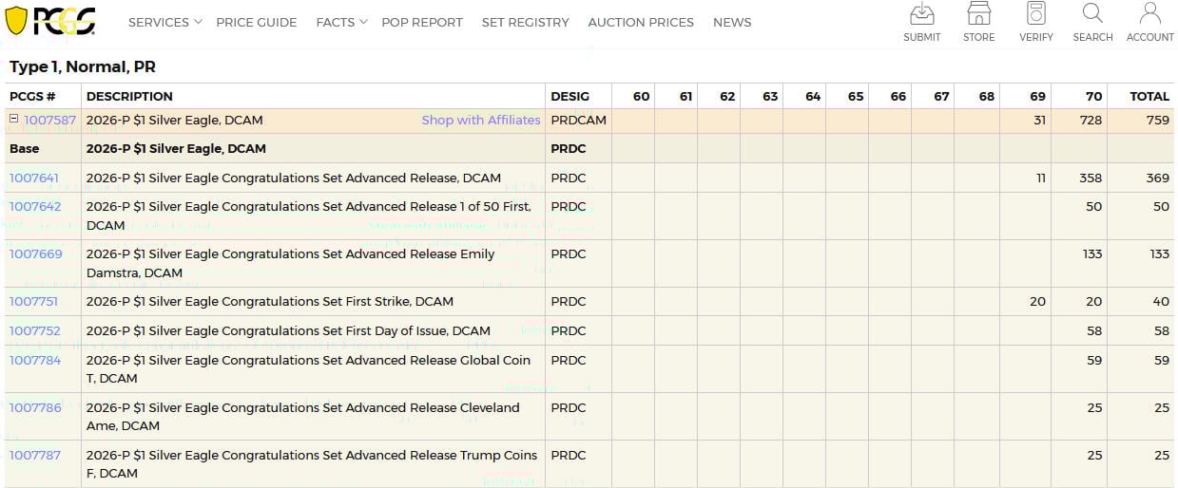Screen dimensions: 1178x488
Task: Click the TOTAL column header
Action: point(1149,96)
